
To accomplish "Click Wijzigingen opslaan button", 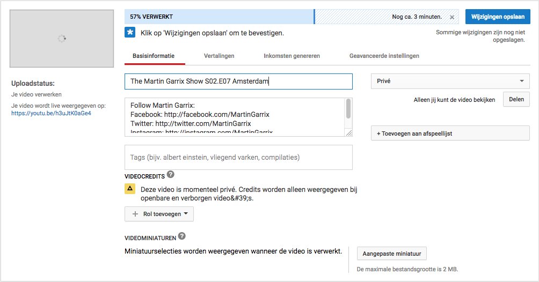I will tap(498, 17).
